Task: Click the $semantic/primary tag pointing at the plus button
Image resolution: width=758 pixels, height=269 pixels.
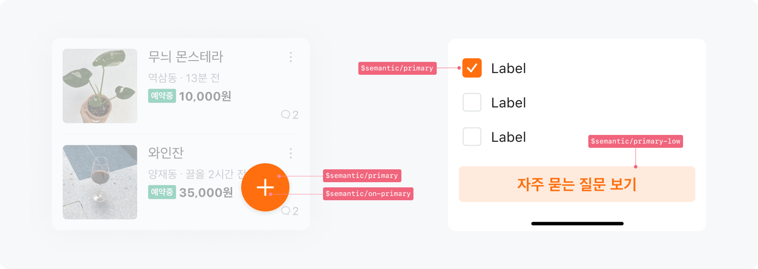Action: (x=362, y=176)
